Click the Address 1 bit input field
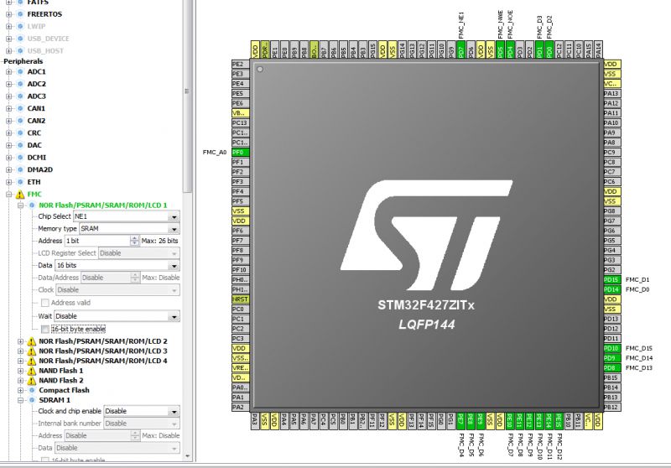Screen dimensions: 671x468 (x=97, y=241)
